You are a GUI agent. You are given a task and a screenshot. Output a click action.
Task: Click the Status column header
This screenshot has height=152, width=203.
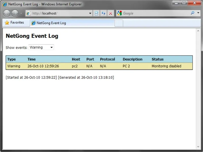pyautogui.click(x=158, y=59)
